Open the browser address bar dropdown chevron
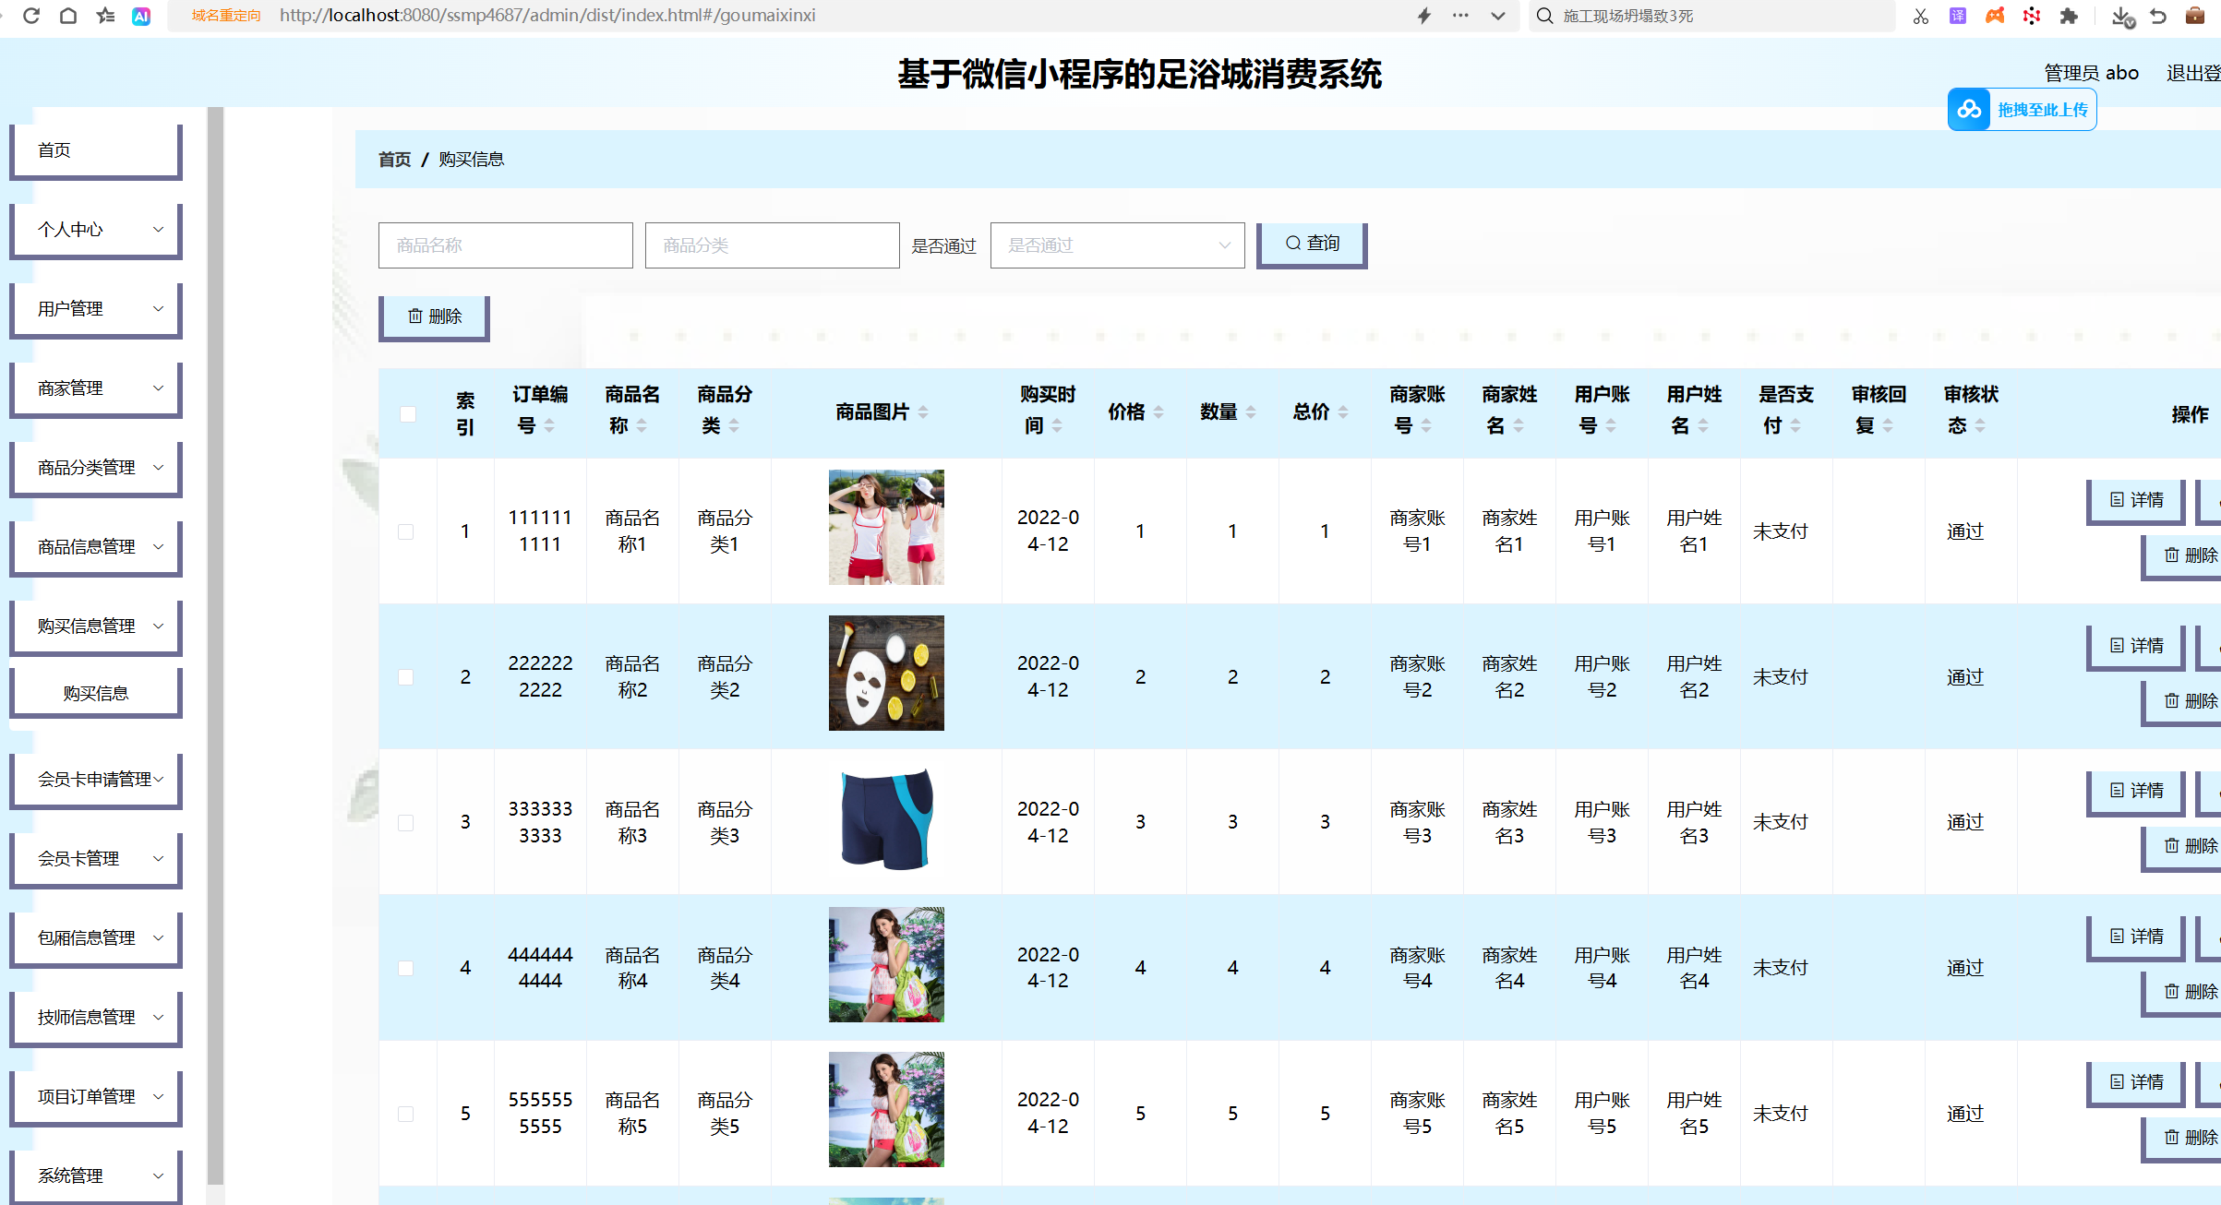2221x1205 pixels. click(x=1497, y=16)
